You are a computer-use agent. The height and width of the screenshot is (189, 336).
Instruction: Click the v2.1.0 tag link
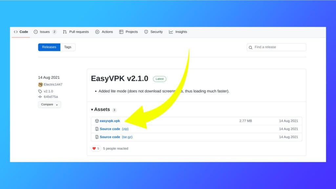pos(48,91)
